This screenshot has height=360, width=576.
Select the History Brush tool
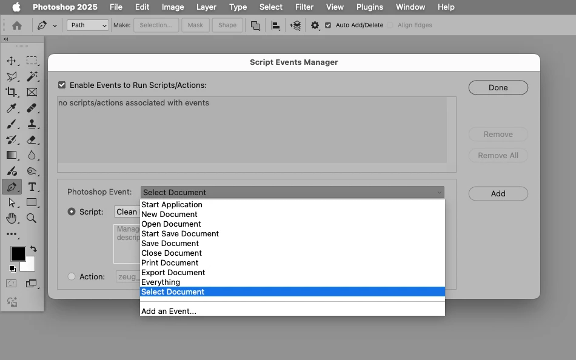click(x=12, y=139)
